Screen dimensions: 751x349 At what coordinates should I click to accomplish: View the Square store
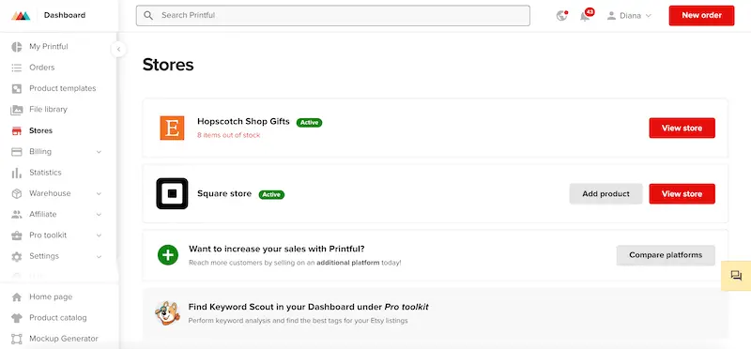point(682,194)
